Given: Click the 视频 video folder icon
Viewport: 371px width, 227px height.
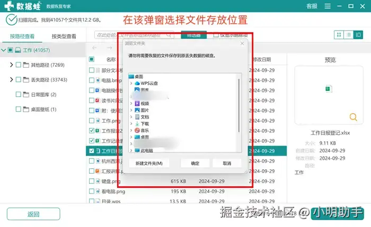Looking at the screenshot, I should 137,104.
